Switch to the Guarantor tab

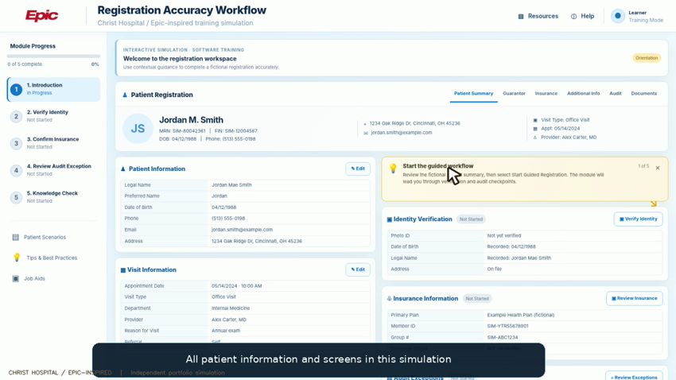point(514,94)
